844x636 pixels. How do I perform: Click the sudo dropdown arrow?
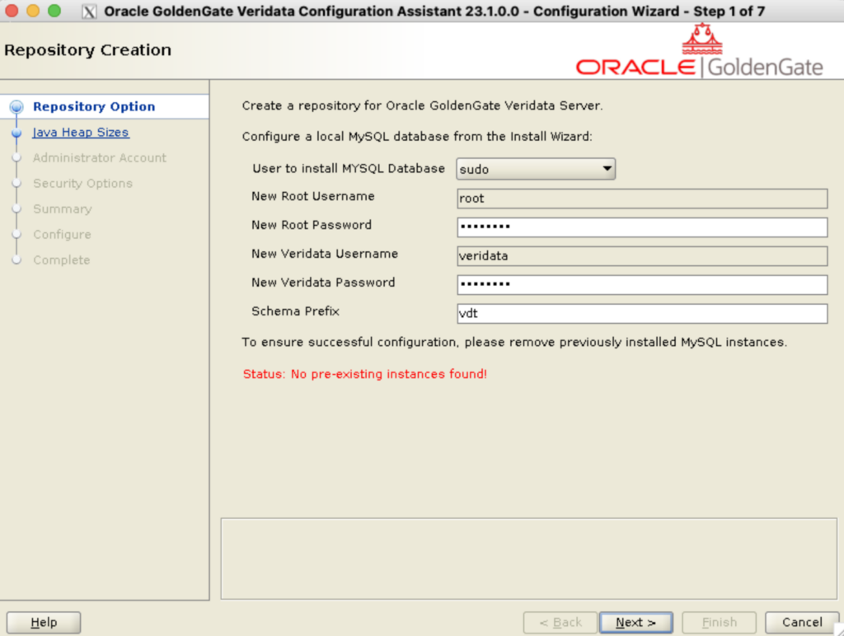point(607,169)
